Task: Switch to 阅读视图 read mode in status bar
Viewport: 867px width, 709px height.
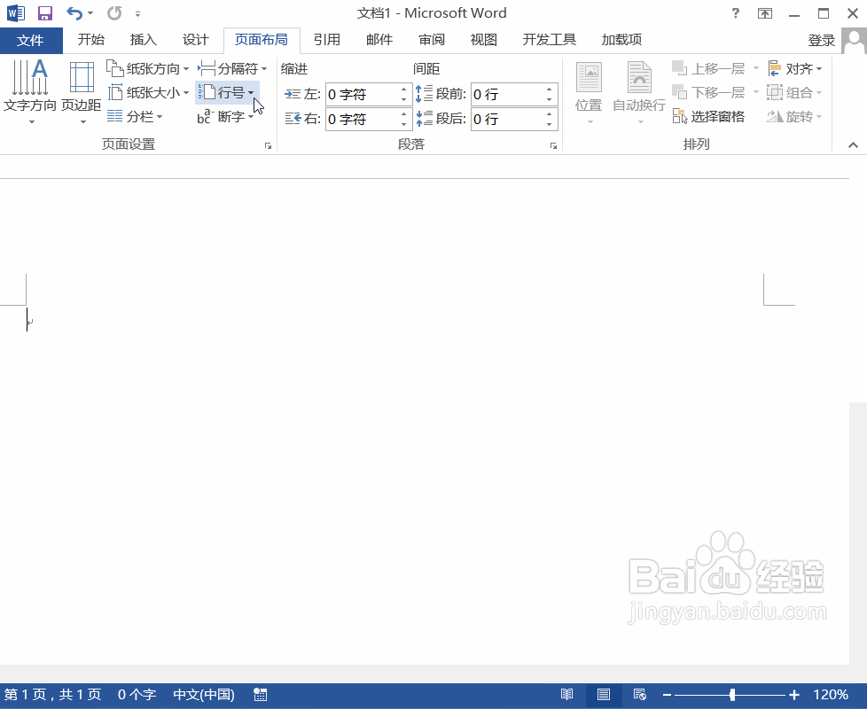Action: 567,695
